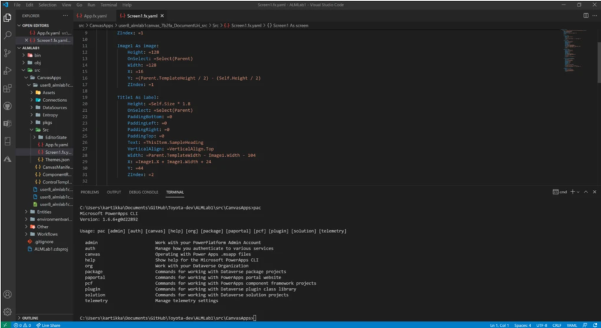Expand the pkgs folder
Viewport: 601px width, 328px height.
tap(47, 123)
